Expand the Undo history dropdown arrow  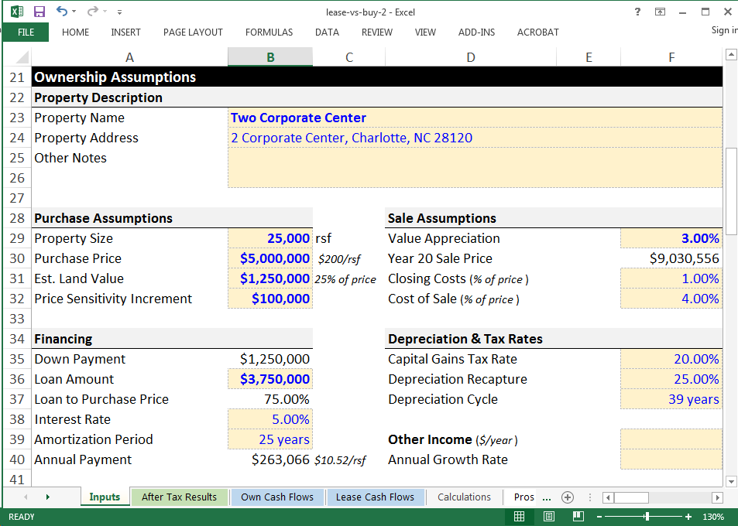[x=74, y=12]
